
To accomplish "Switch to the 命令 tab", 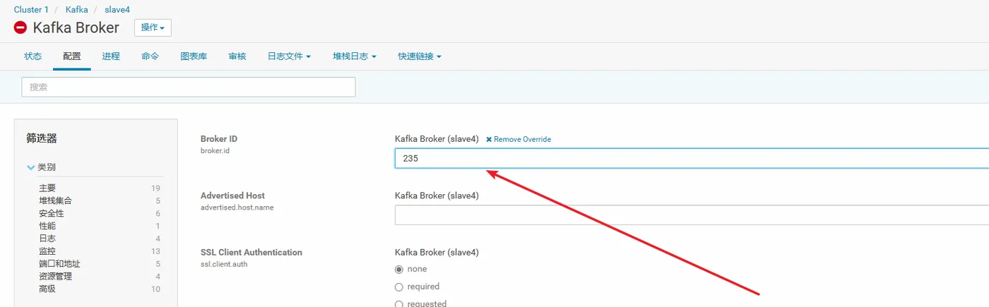I will [150, 56].
